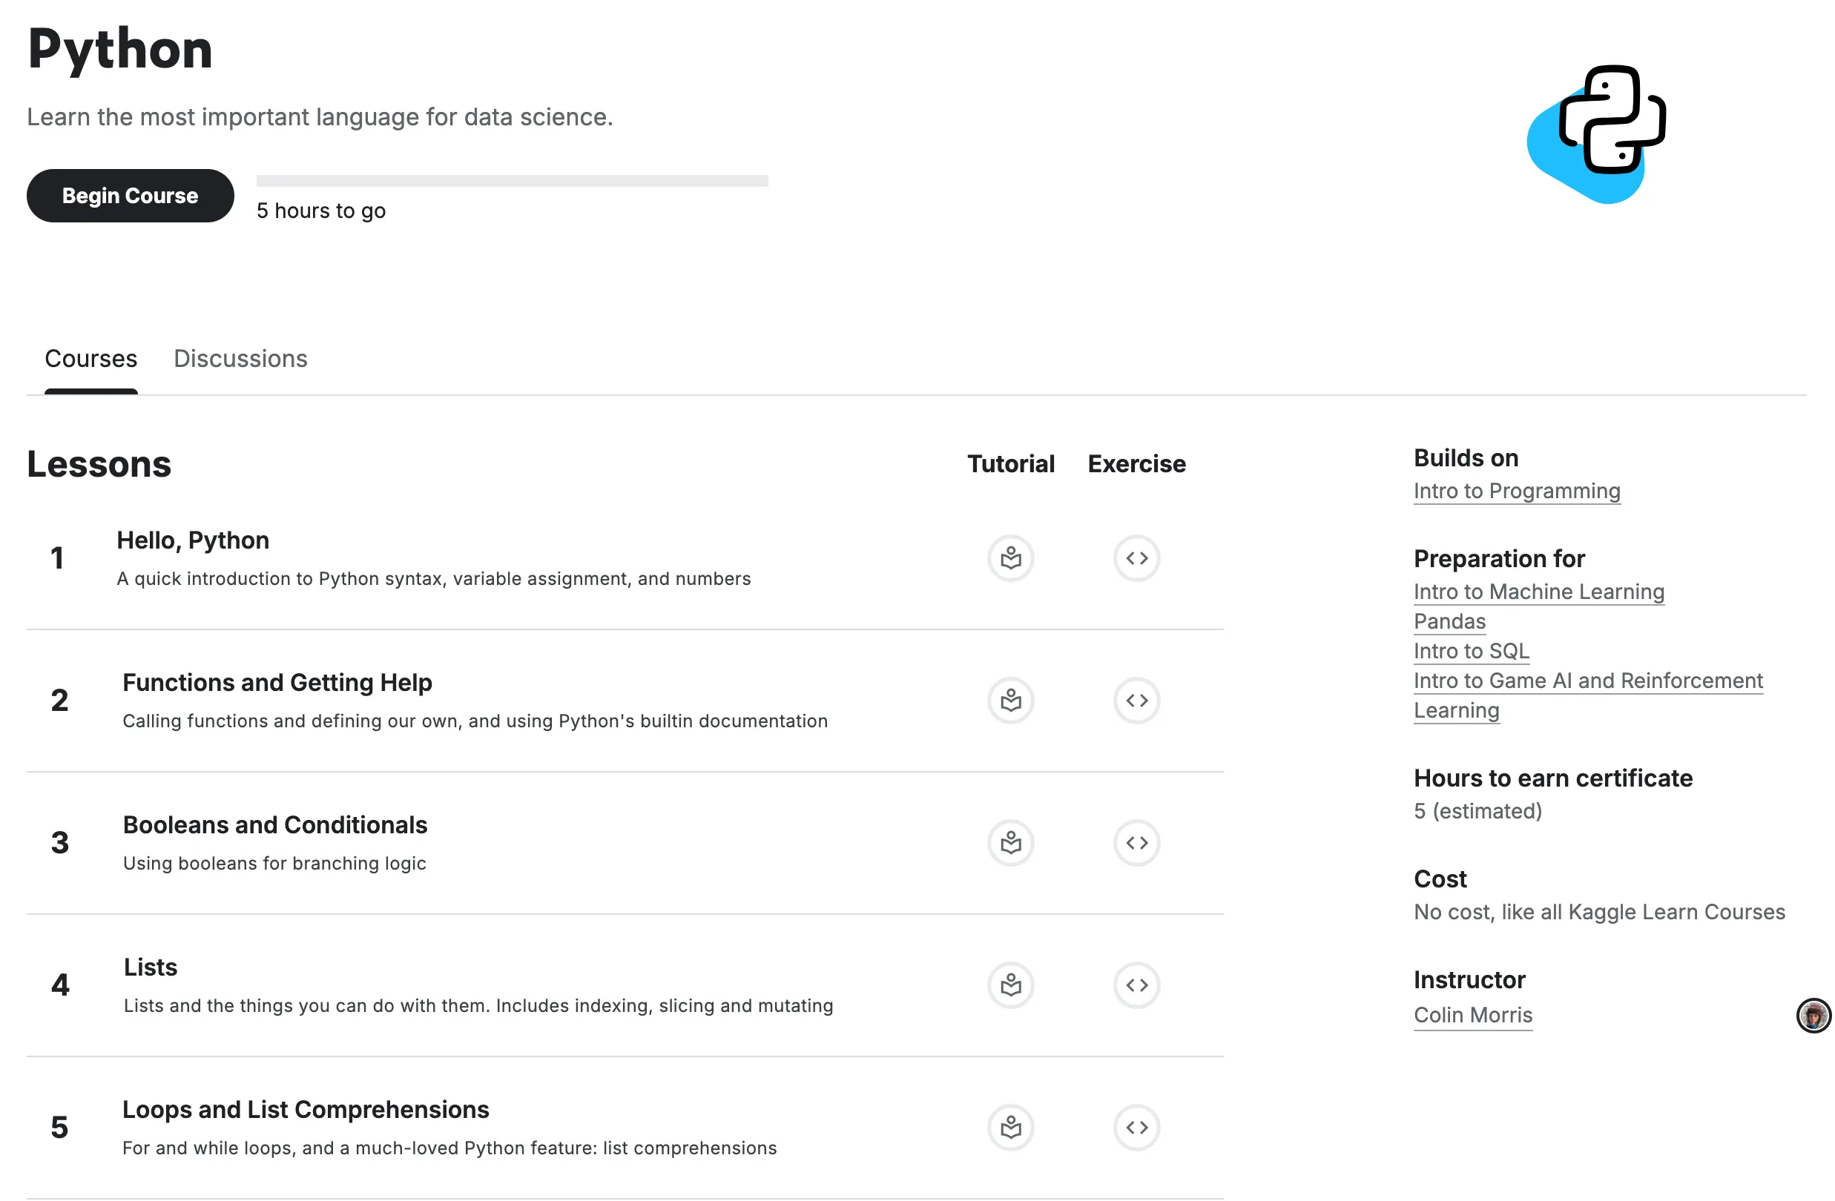The image size is (1835, 1201).
Task: Open the tutorial for Loops and List Comprehensions
Action: tap(1011, 1127)
